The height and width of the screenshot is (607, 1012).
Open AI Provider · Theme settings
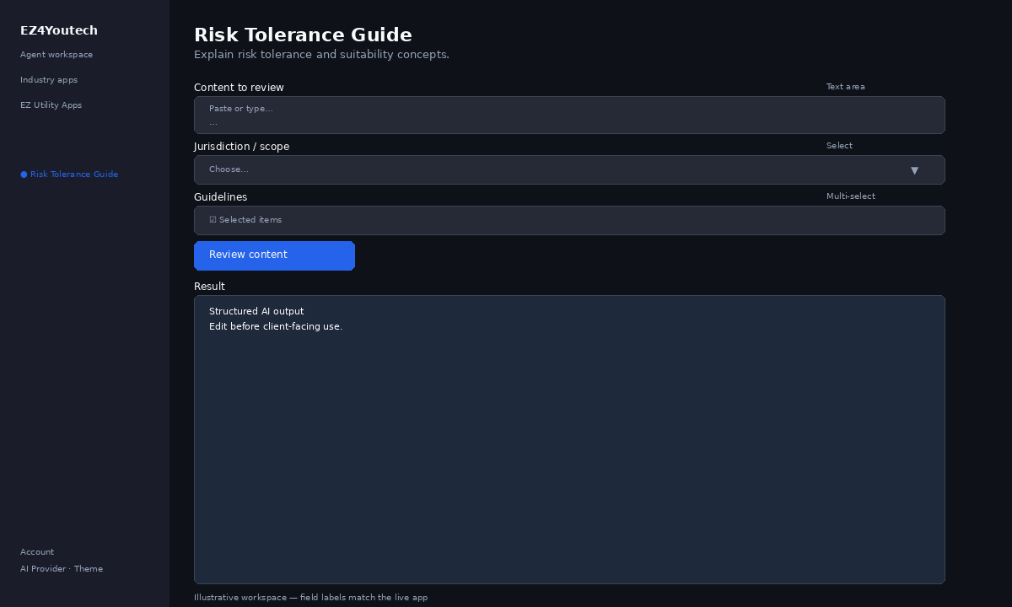pyautogui.click(x=62, y=569)
